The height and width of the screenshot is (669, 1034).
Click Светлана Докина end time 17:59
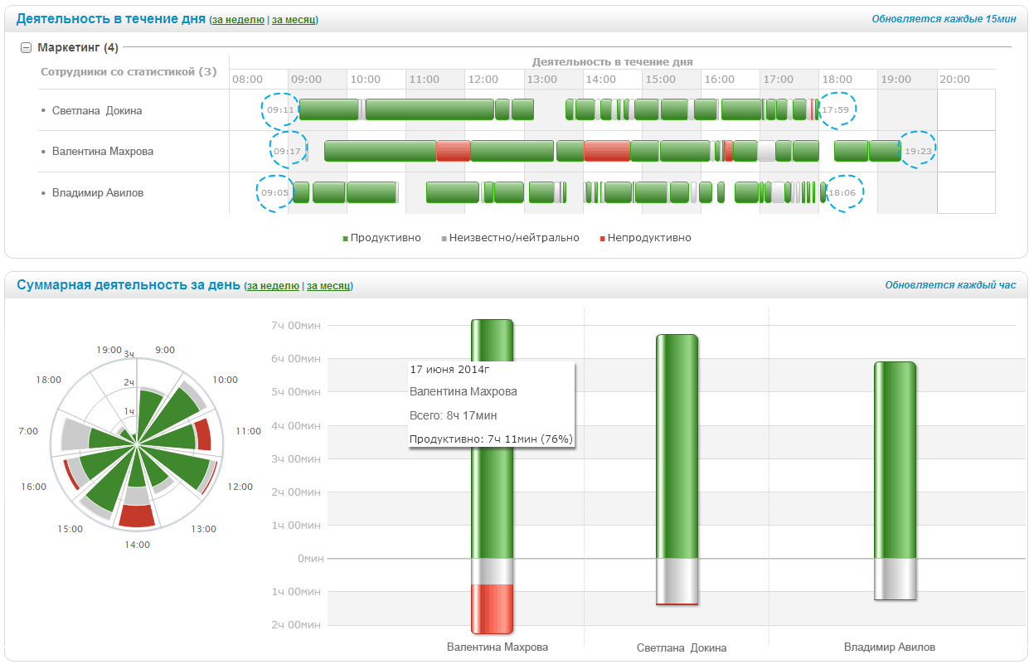835,109
